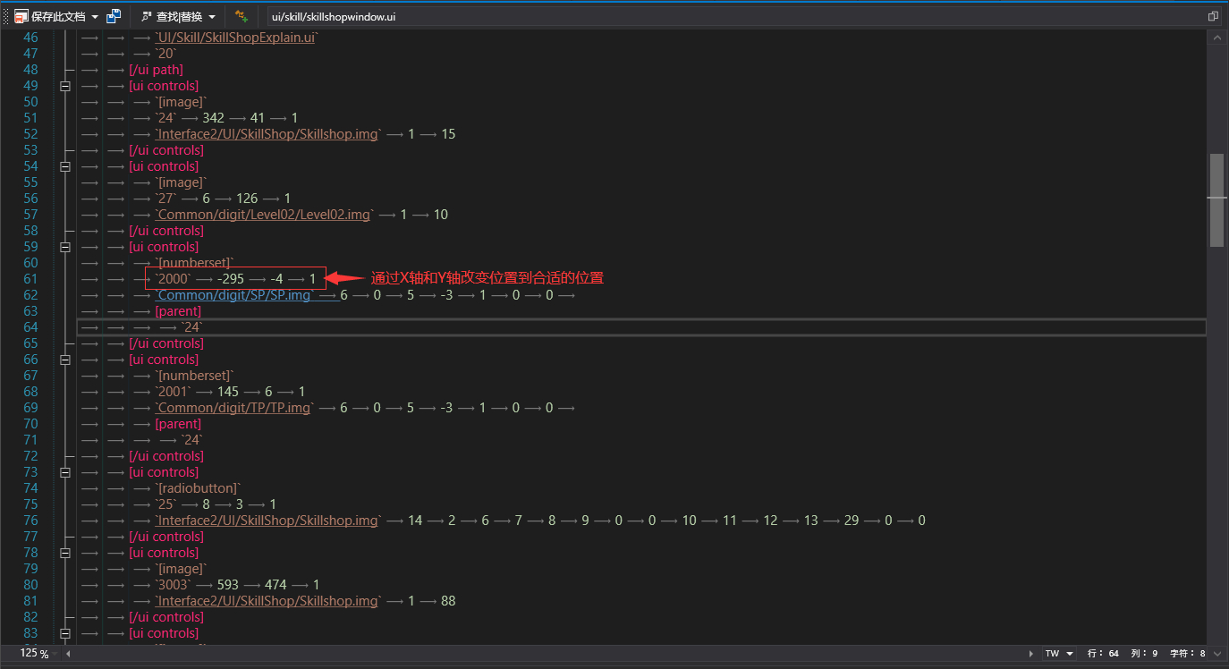The height and width of the screenshot is (669, 1229).
Task: Click the Common/digit/SP/SP.img path link
Action: pyautogui.click(x=235, y=295)
